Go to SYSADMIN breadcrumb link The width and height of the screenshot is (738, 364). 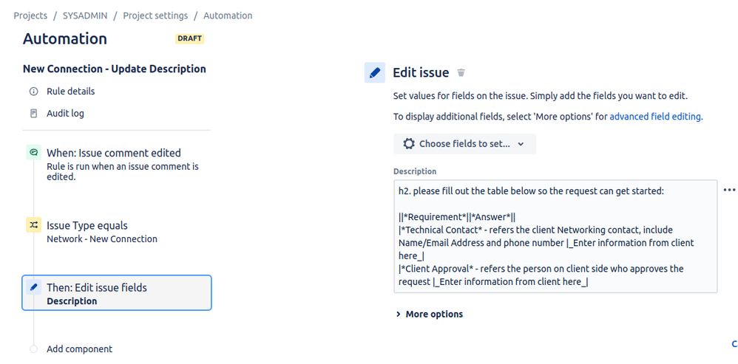pyautogui.click(x=85, y=16)
